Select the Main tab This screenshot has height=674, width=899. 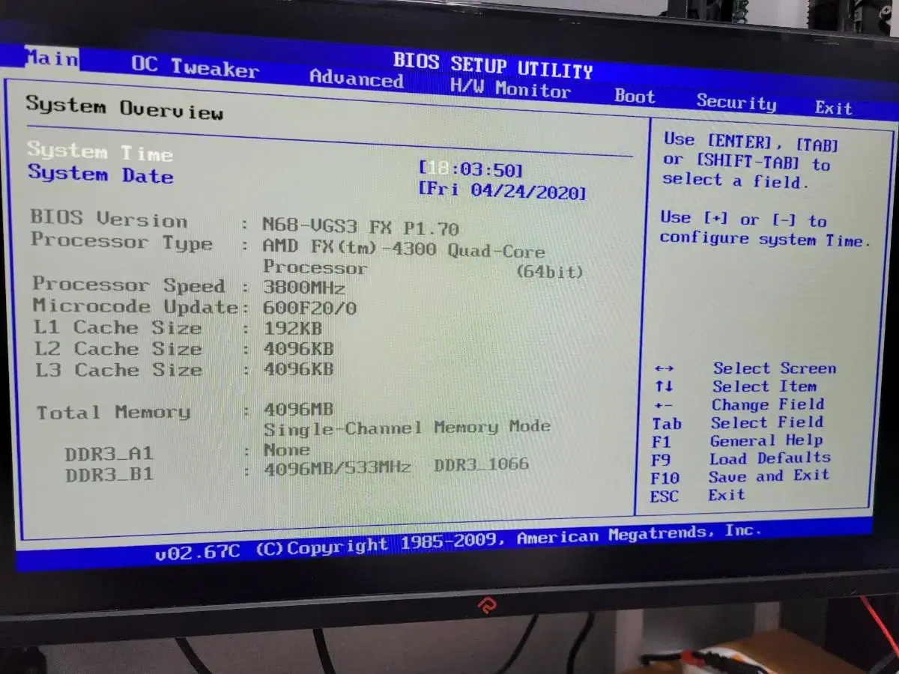(x=51, y=58)
